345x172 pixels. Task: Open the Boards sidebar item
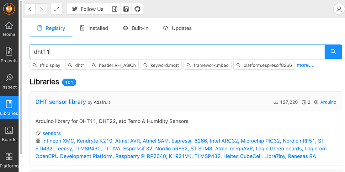point(9,134)
